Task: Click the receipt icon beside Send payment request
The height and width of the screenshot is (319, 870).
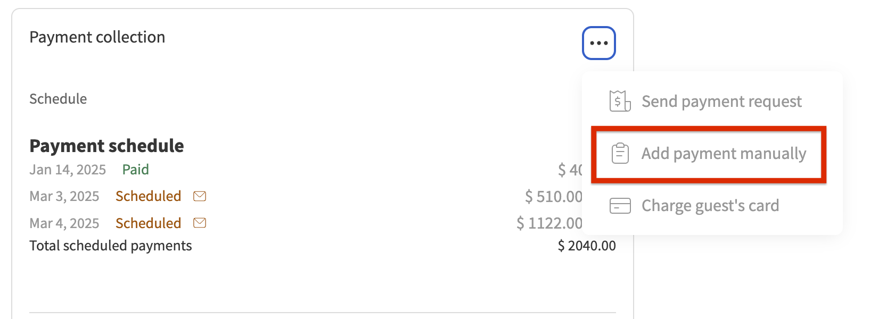Action: point(620,101)
